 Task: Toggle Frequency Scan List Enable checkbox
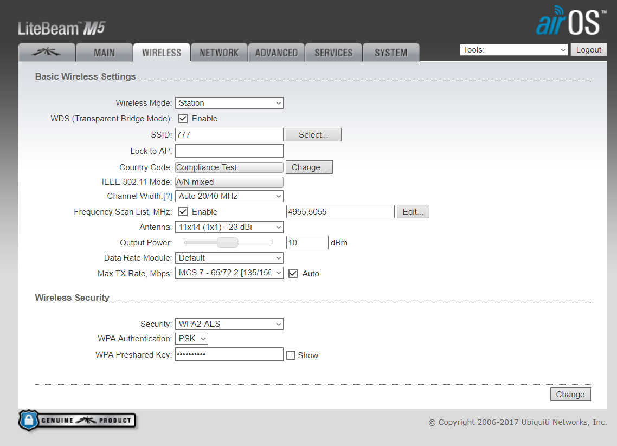(x=183, y=211)
